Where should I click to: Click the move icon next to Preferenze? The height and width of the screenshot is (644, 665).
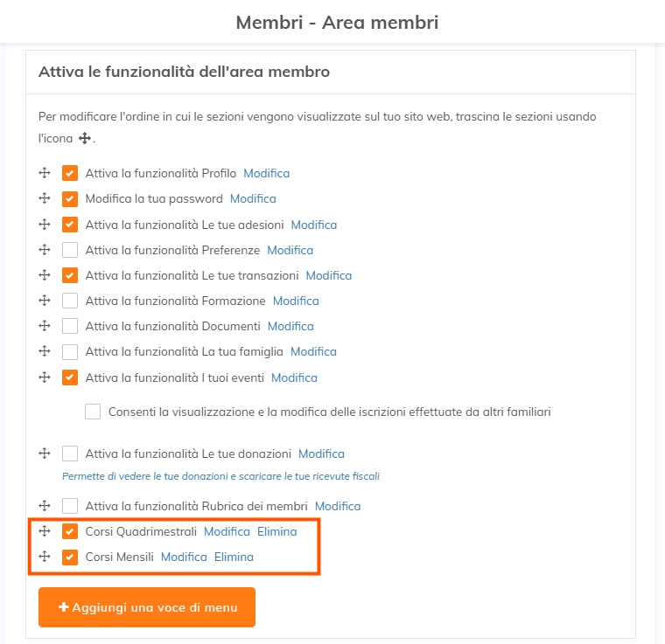tap(44, 250)
